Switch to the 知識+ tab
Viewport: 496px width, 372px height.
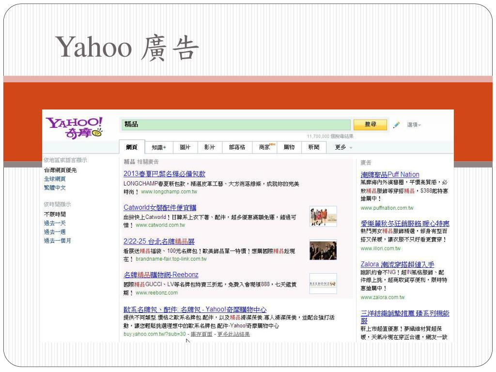click(x=158, y=147)
